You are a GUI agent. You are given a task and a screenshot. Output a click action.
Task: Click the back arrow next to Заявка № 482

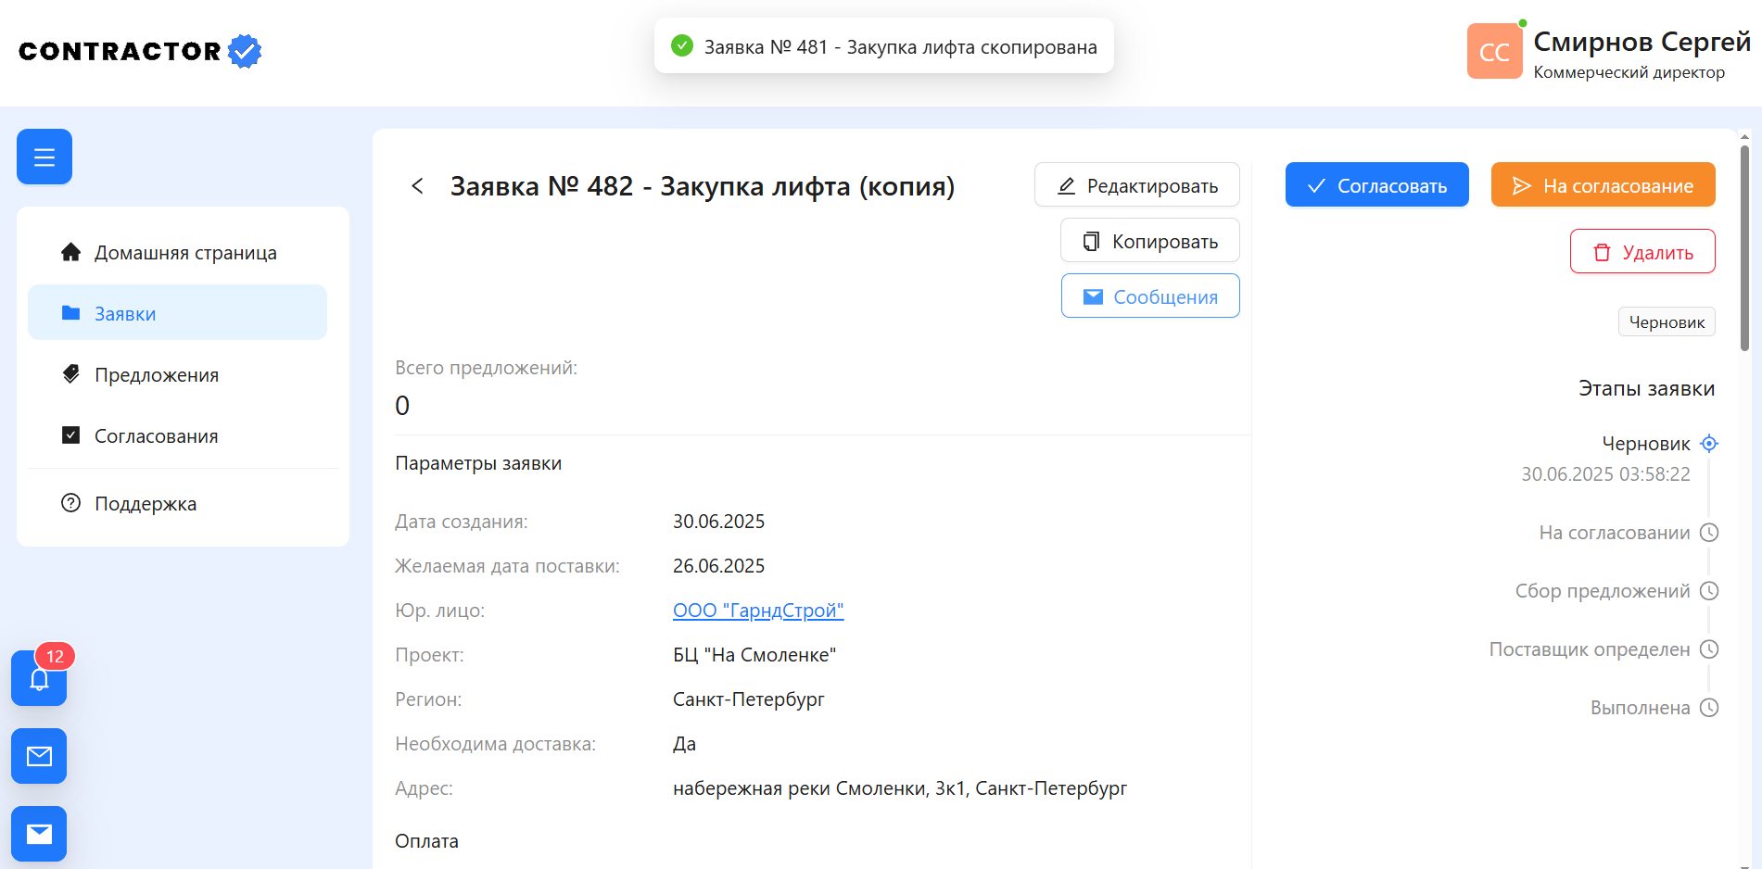(418, 186)
